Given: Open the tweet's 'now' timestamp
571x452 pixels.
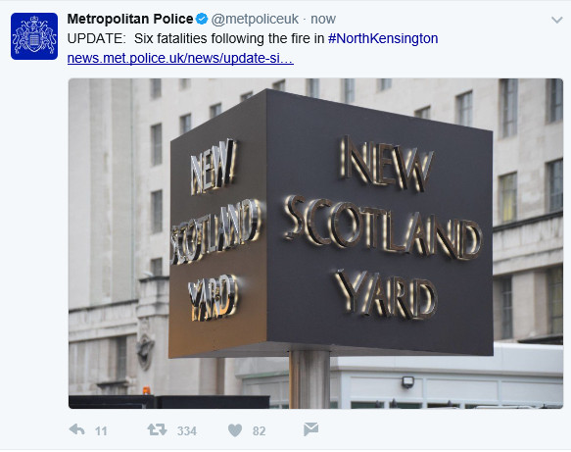Looking at the screenshot, I should (x=323, y=19).
